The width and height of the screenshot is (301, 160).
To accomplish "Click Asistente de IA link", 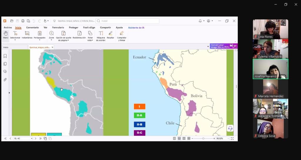I will pyautogui.click(x=136, y=28).
